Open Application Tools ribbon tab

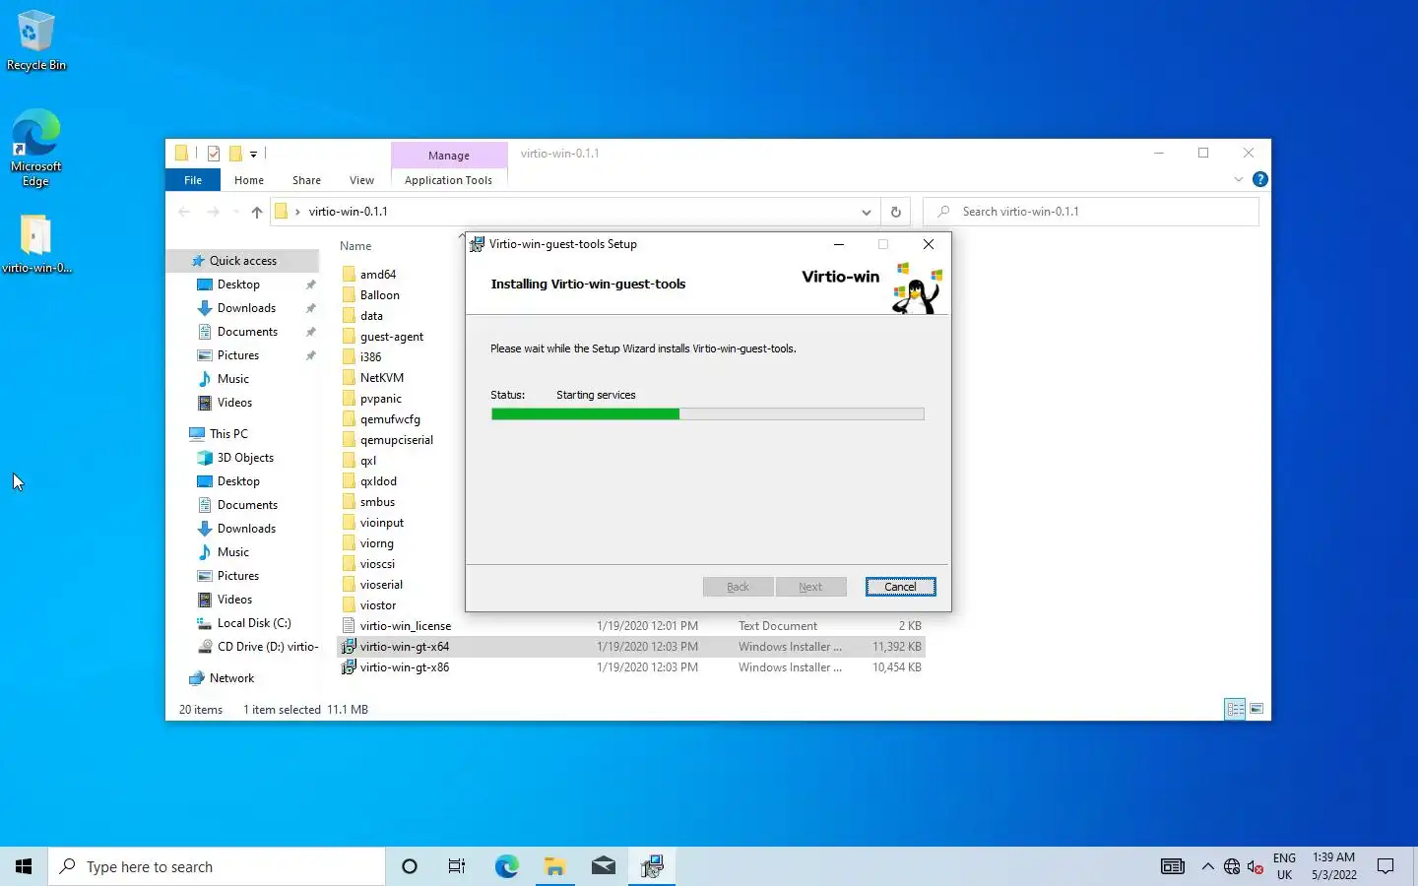448,180
